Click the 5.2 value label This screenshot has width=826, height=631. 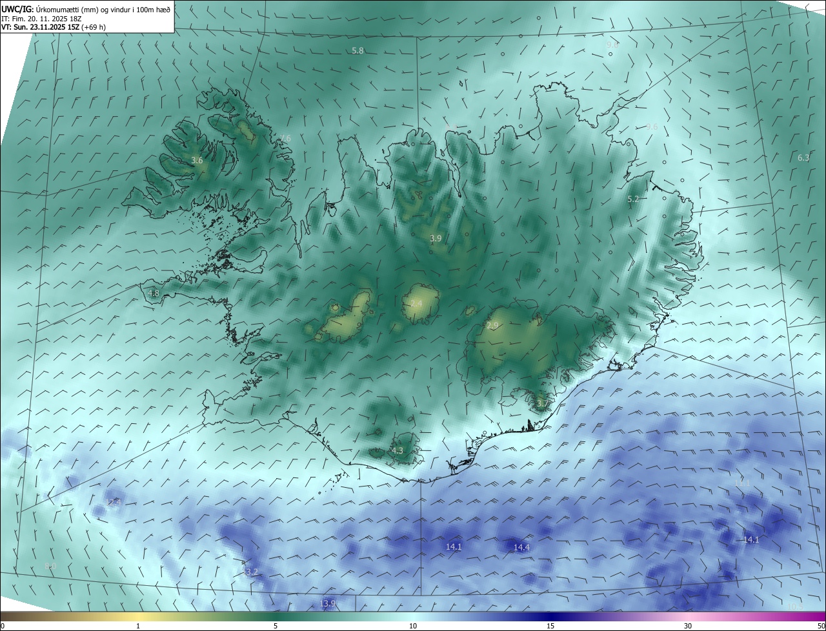coord(633,199)
